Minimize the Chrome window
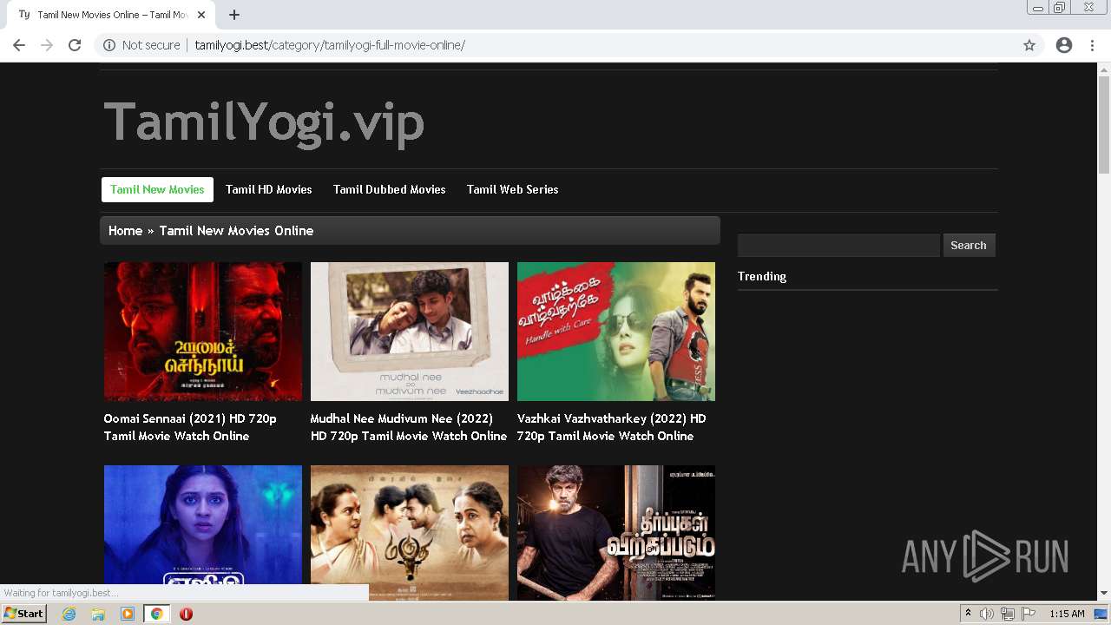Viewport: 1111px width, 625px height. coord(1038,8)
